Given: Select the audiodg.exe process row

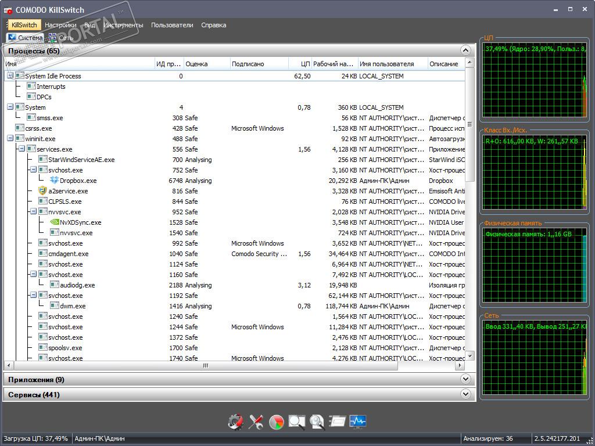Looking at the screenshot, I should click(235, 285).
